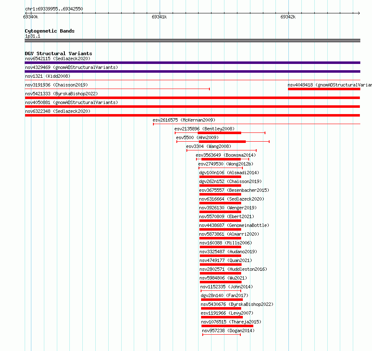Select nsv5873861 (Almarri2020) label
The height and width of the screenshot is (351, 372).
[x=229, y=234]
